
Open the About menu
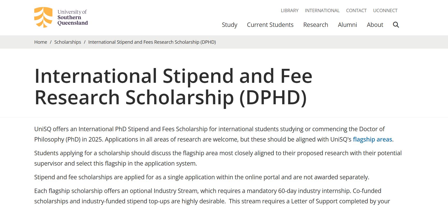point(375,25)
